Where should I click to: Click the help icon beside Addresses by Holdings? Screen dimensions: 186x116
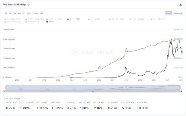click(28, 5)
